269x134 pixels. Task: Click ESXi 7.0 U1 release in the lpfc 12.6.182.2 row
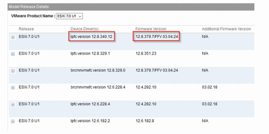pyautogui.click(x=29, y=121)
